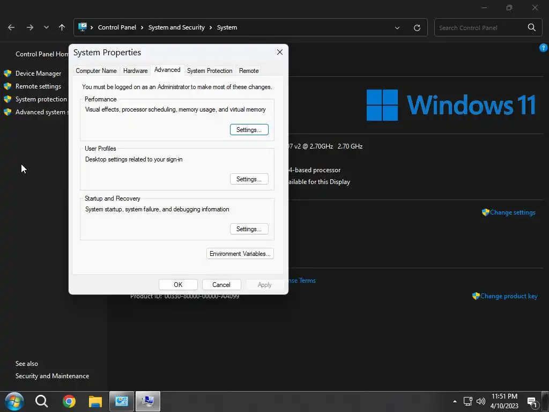Click the System protection shield icon

[8, 99]
